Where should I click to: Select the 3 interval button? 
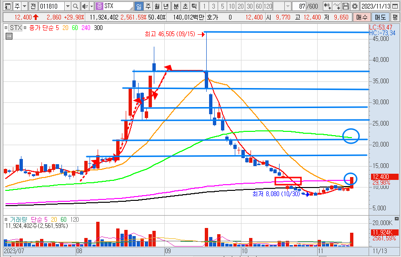click(x=213, y=6)
